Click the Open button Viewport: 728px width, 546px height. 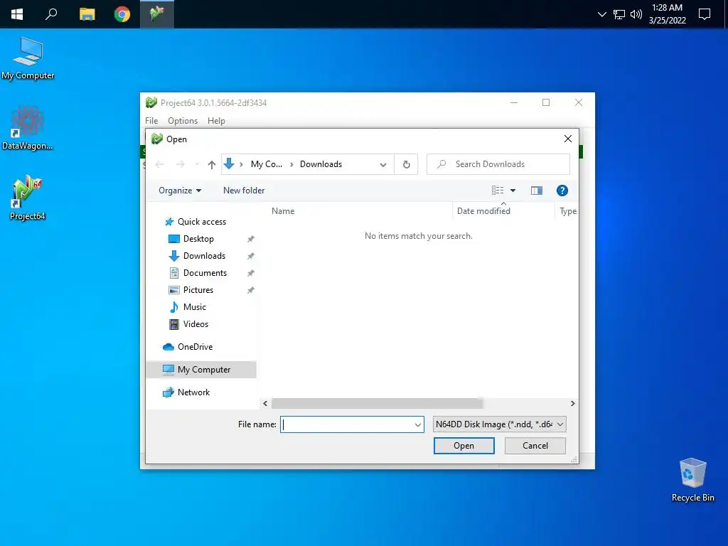[464, 446]
